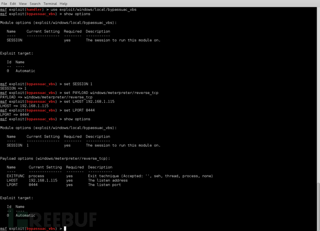This screenshot has height=231, width=320.
Task: Open the Terminal menu
Action: pos(50,4)
